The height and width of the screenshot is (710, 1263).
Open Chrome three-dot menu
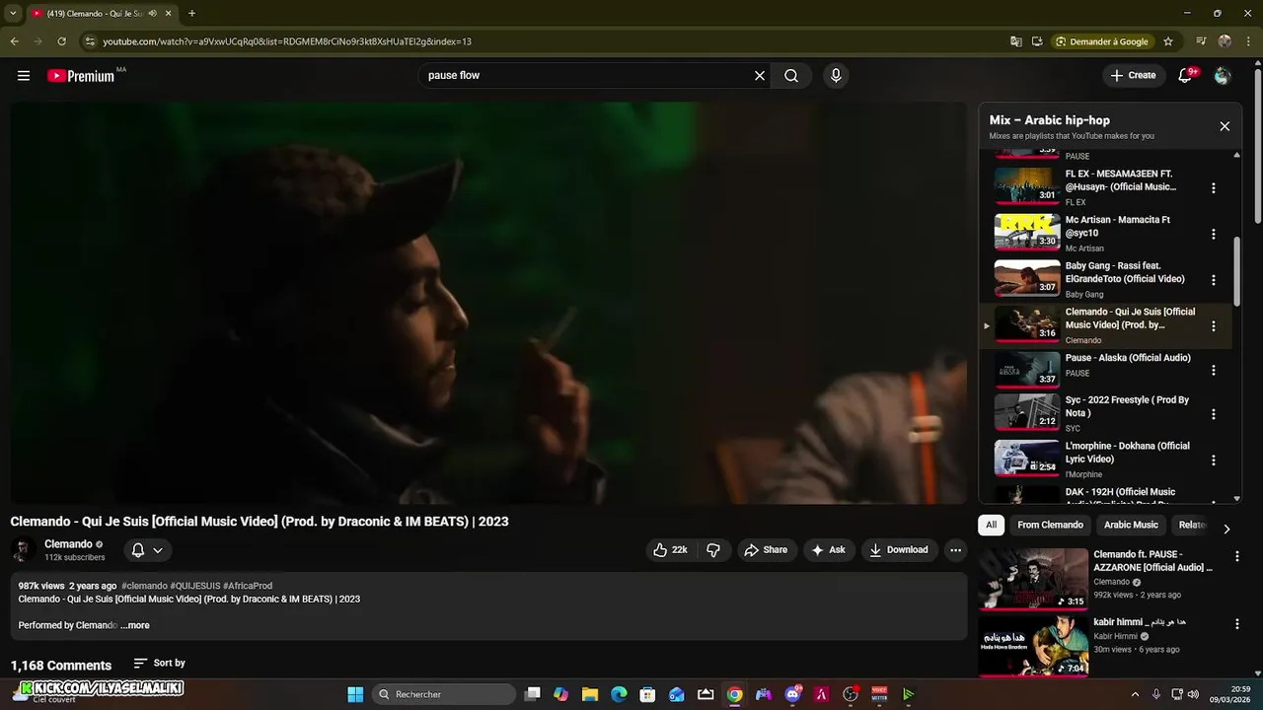point(1248,41)
